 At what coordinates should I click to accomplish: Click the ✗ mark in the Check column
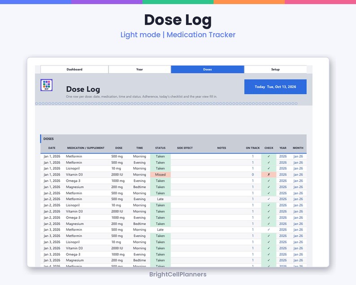click(269, 175)
